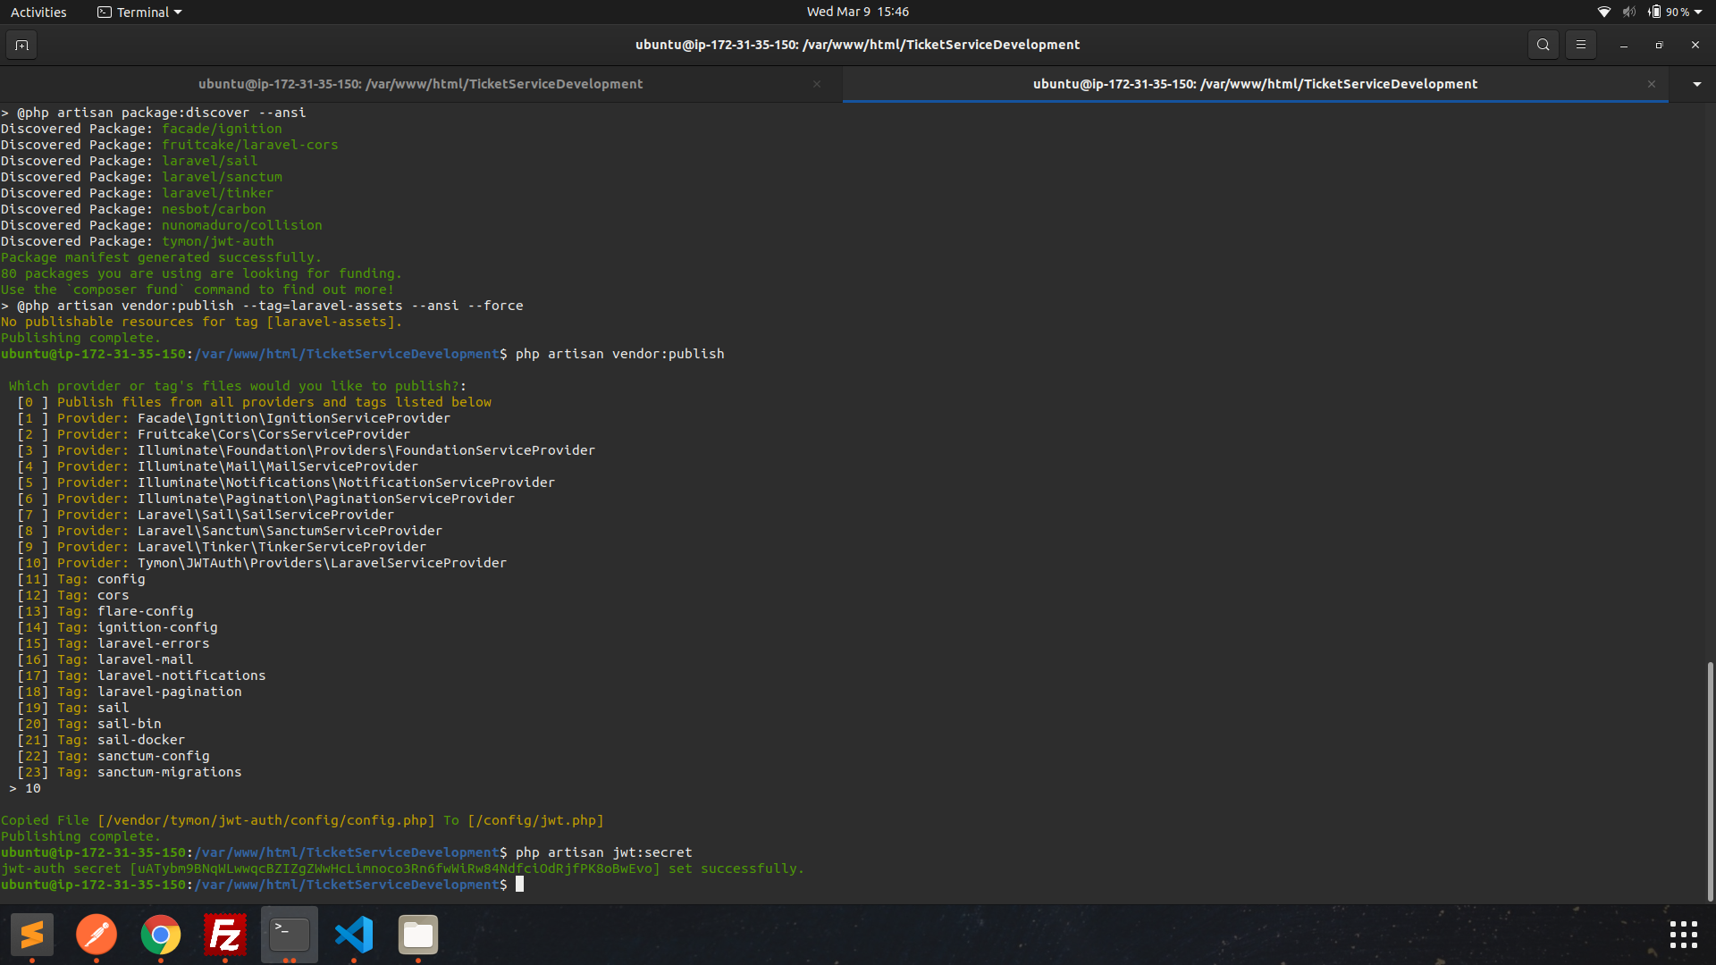Click the Wi-Fi status icon
Screen dimensions: 1716x965
point(1603,12)
